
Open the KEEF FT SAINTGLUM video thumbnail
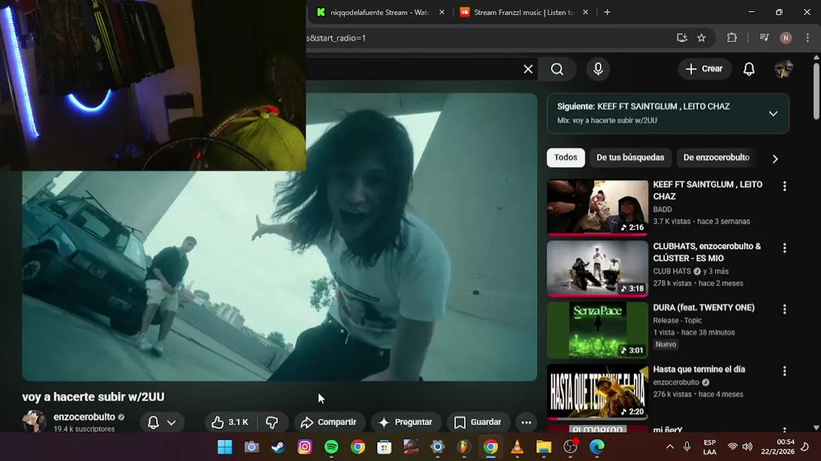pos(597,207)
